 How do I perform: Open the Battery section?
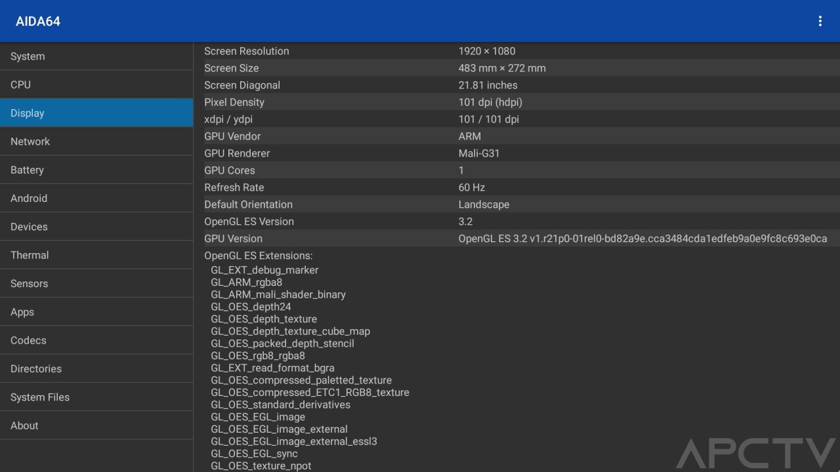(x=96, y=170)
